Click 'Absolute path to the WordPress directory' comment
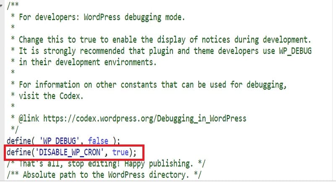Image resolution: width=336 pixels, height=189 pixels. tap(109, 174)
